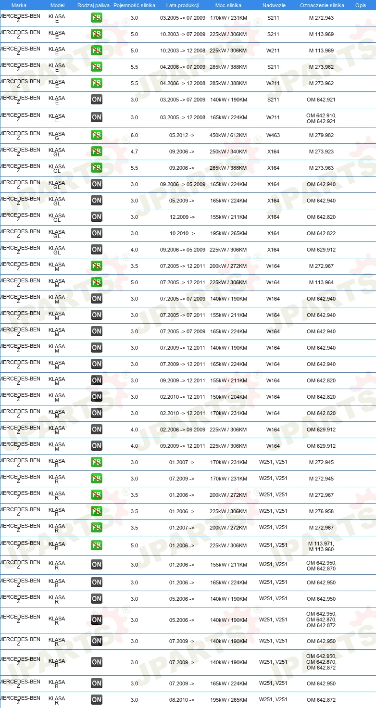Select the production dates 04.2006 -> 12.2008
376x708 pixels.
click(x=183, y=83)
